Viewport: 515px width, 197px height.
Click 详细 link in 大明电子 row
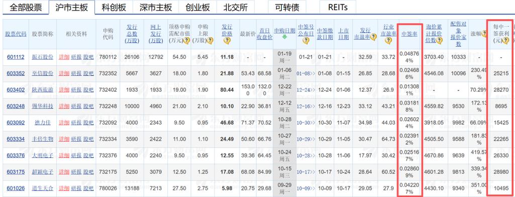[x=64, y=156]
